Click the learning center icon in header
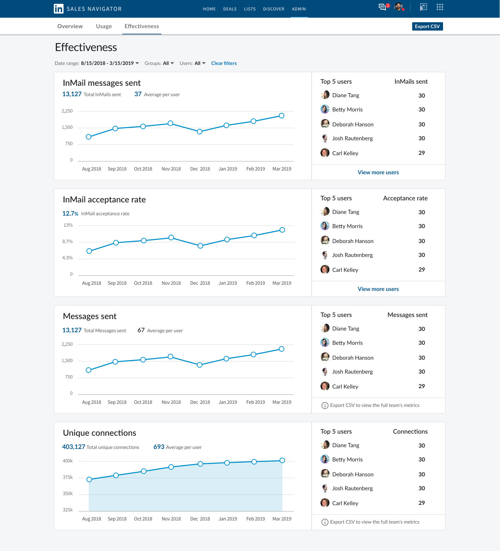This screenshot has width=500, height=551. [423, 7]
